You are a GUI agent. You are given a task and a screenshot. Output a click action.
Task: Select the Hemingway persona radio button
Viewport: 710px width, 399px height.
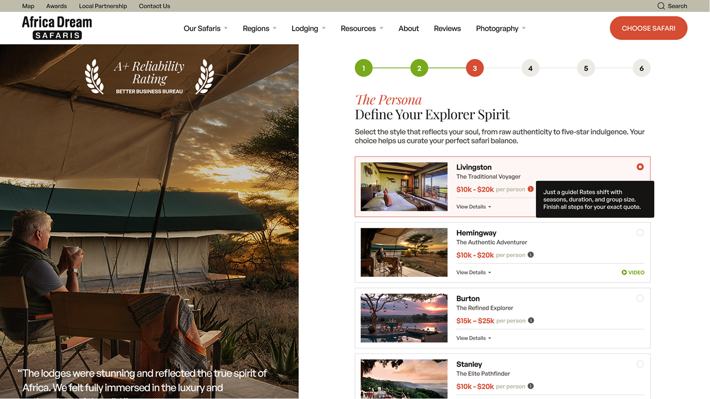[x=640, y=232]
